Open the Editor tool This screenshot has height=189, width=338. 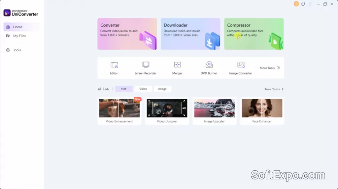point(114,68)
